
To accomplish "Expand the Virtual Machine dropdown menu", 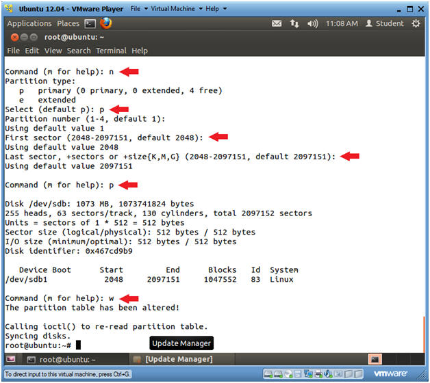I will pos(177,9).
